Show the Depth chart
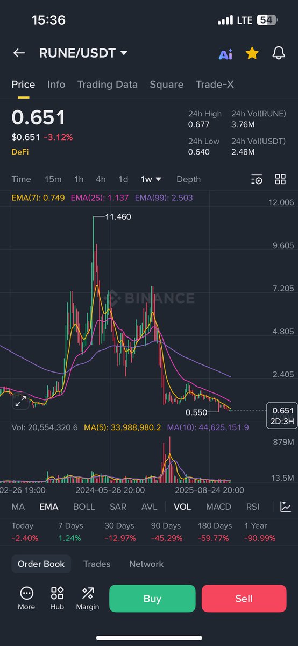Image resolution: width=298 pixels, height=646 pixels. point(188,179)
